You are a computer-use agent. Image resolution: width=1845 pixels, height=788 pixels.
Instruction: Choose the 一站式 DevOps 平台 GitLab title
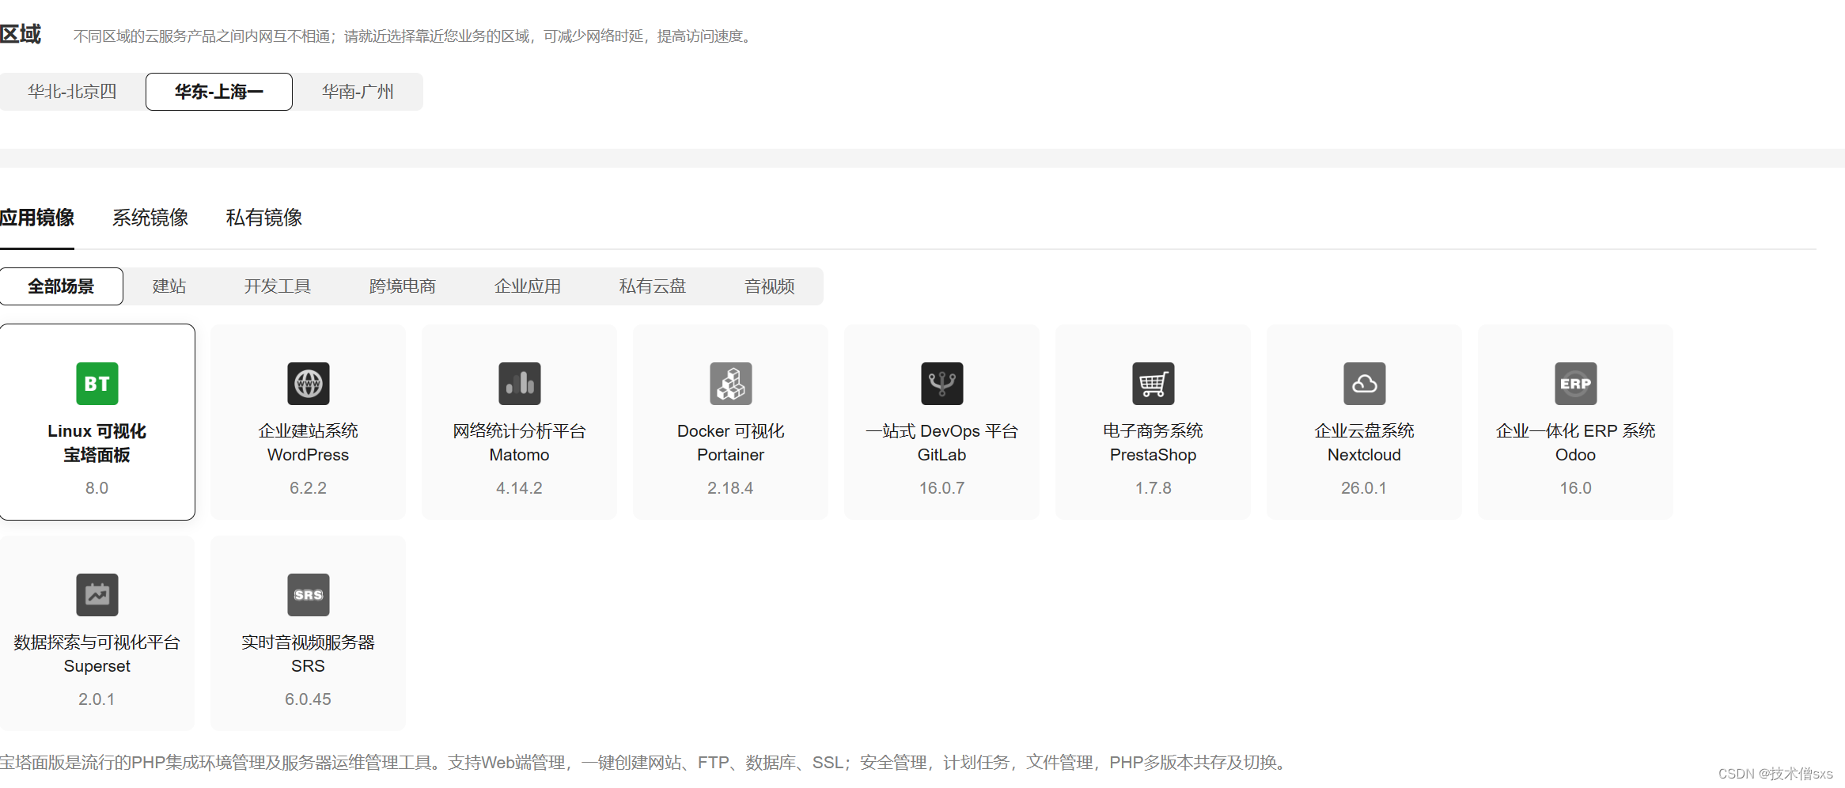tap(942, 443)
